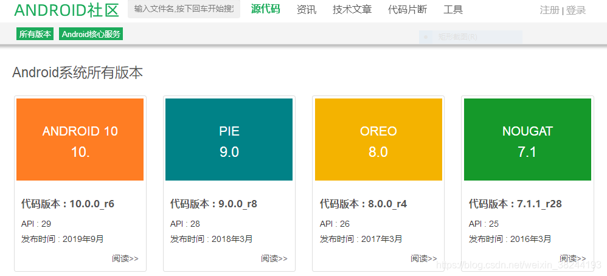607x276 pixels.
Task: Open the ANDROID社区 site logo
Action: pos(66,10)
